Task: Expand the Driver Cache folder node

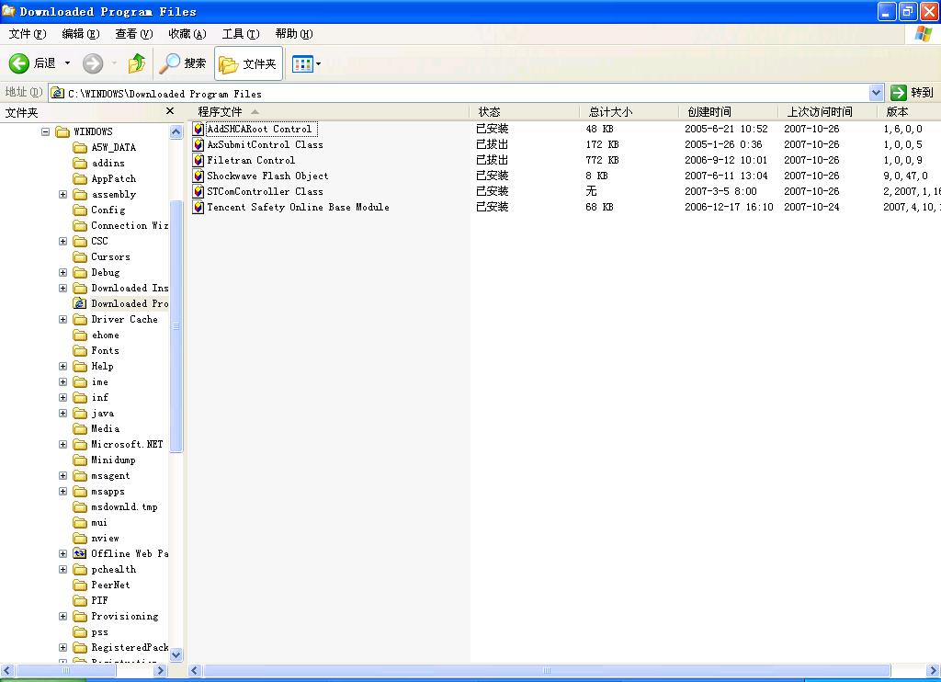Action: (x=62, y=319)
